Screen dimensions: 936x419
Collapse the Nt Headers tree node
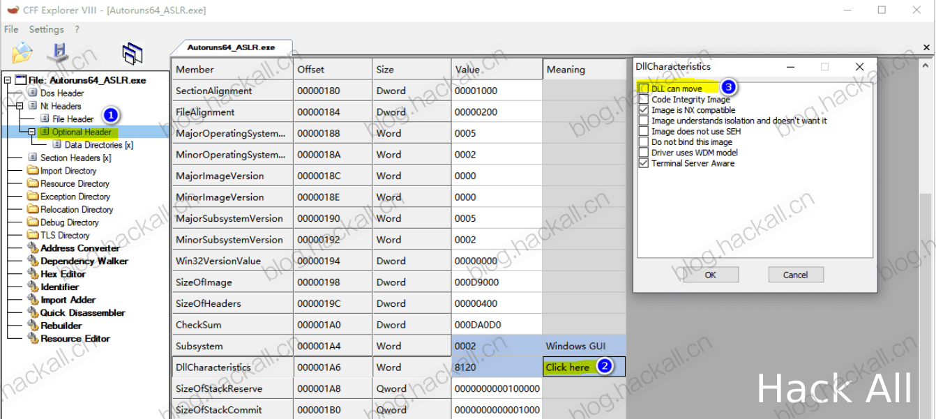coord(20,106)
